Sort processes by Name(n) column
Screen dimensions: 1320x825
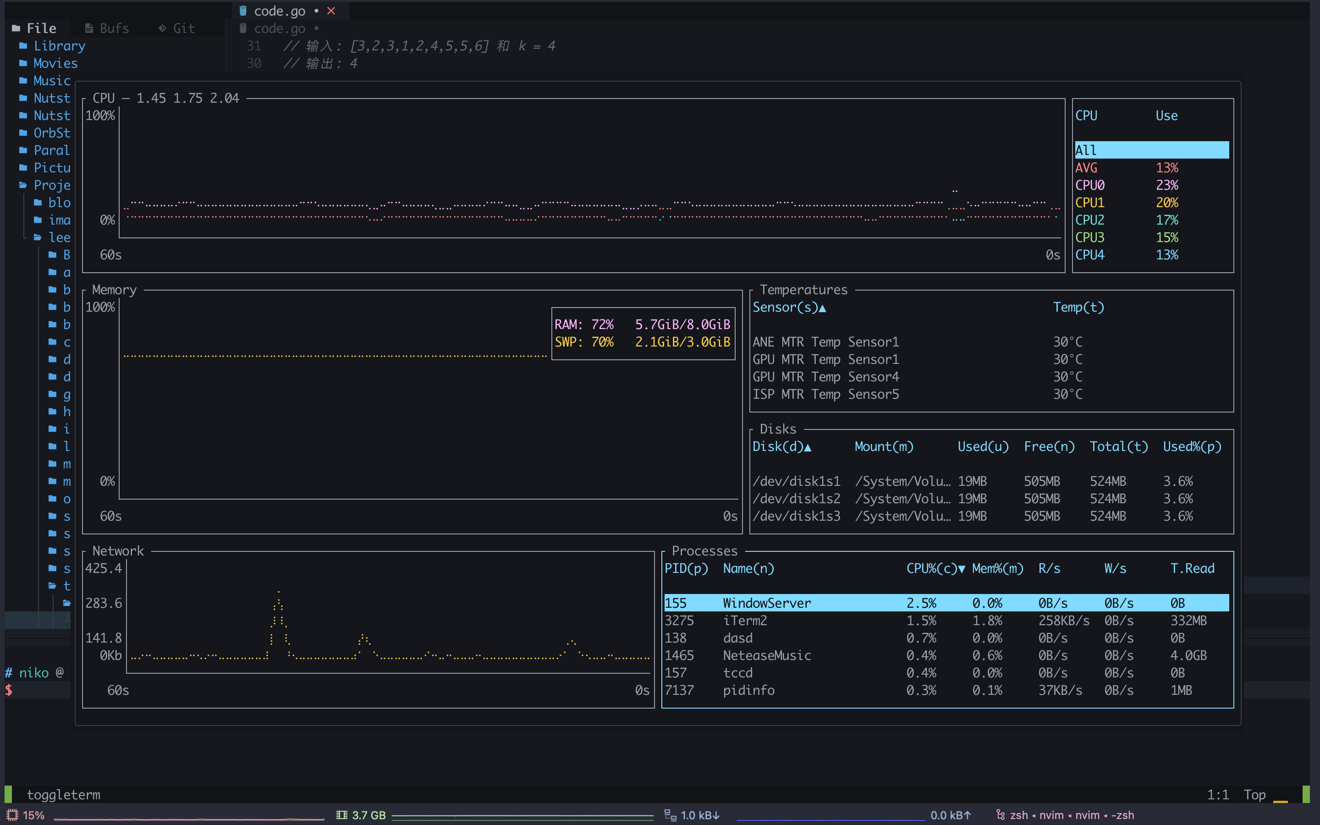pyautogui.click(x=748, y=568)
